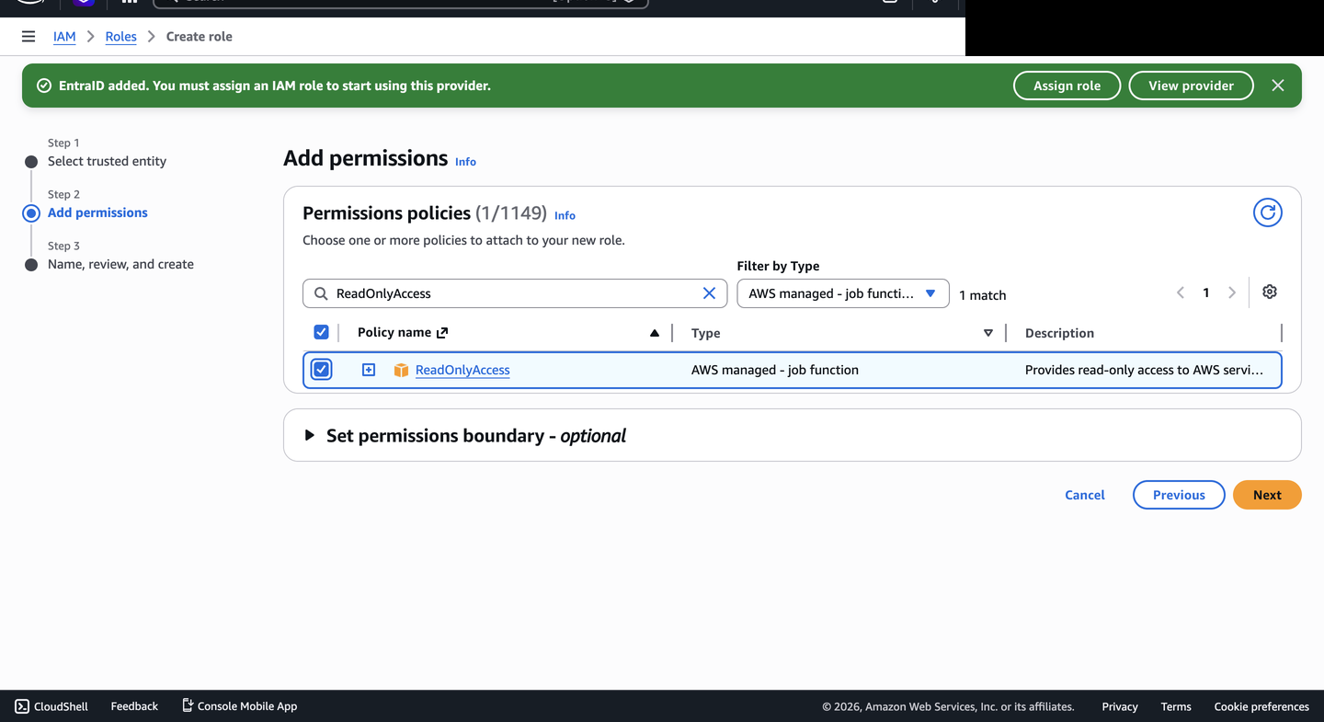1324x722 pixels.
Task: Jump to Step 3 Name, review, and create
Action: tap(120, 264)
